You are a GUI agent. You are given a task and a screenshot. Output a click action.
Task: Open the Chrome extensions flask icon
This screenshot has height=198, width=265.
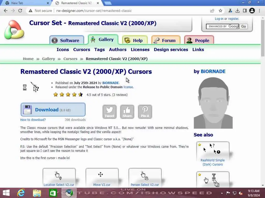pyautogui.click(x=230, y=11)
